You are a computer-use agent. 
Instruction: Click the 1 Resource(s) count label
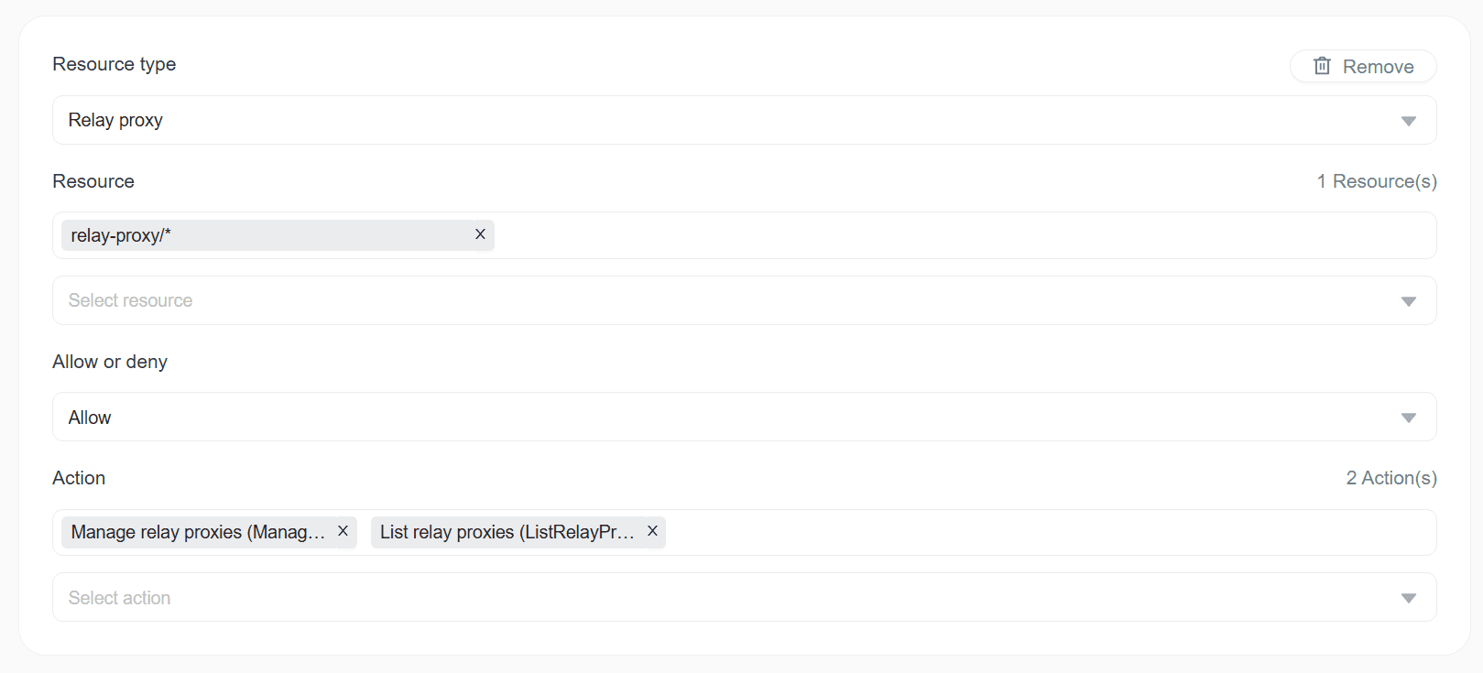(1376, 181)
